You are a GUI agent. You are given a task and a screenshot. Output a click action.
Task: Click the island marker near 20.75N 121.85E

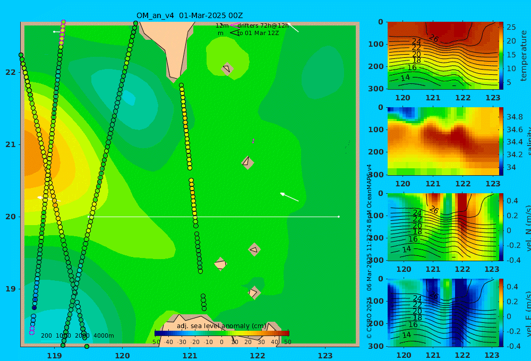[x=247, y=162]
